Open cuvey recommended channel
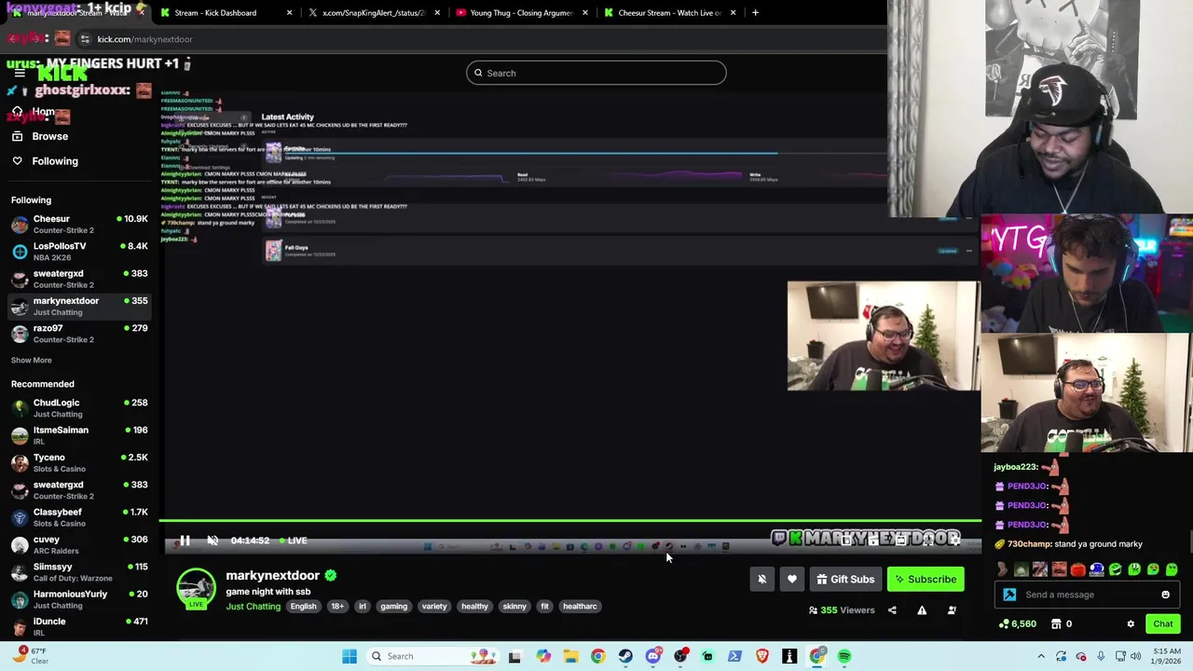The image size is (1193, 671). tap(79, 544)
